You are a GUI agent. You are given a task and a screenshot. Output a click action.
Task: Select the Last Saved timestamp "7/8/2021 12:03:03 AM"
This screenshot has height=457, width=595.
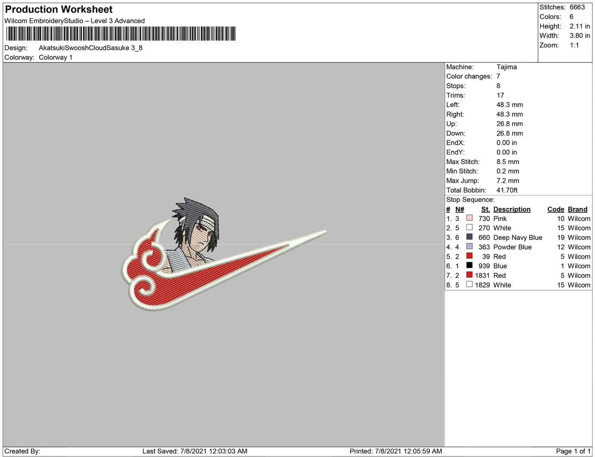214,451
